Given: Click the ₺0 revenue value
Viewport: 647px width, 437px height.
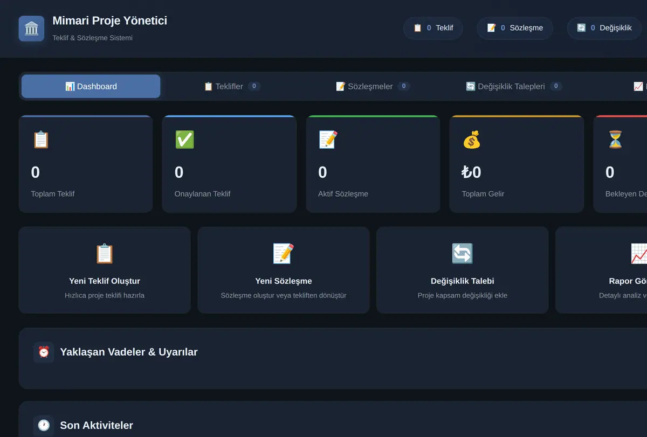Looking at the screenshot, I should [472, 172].
